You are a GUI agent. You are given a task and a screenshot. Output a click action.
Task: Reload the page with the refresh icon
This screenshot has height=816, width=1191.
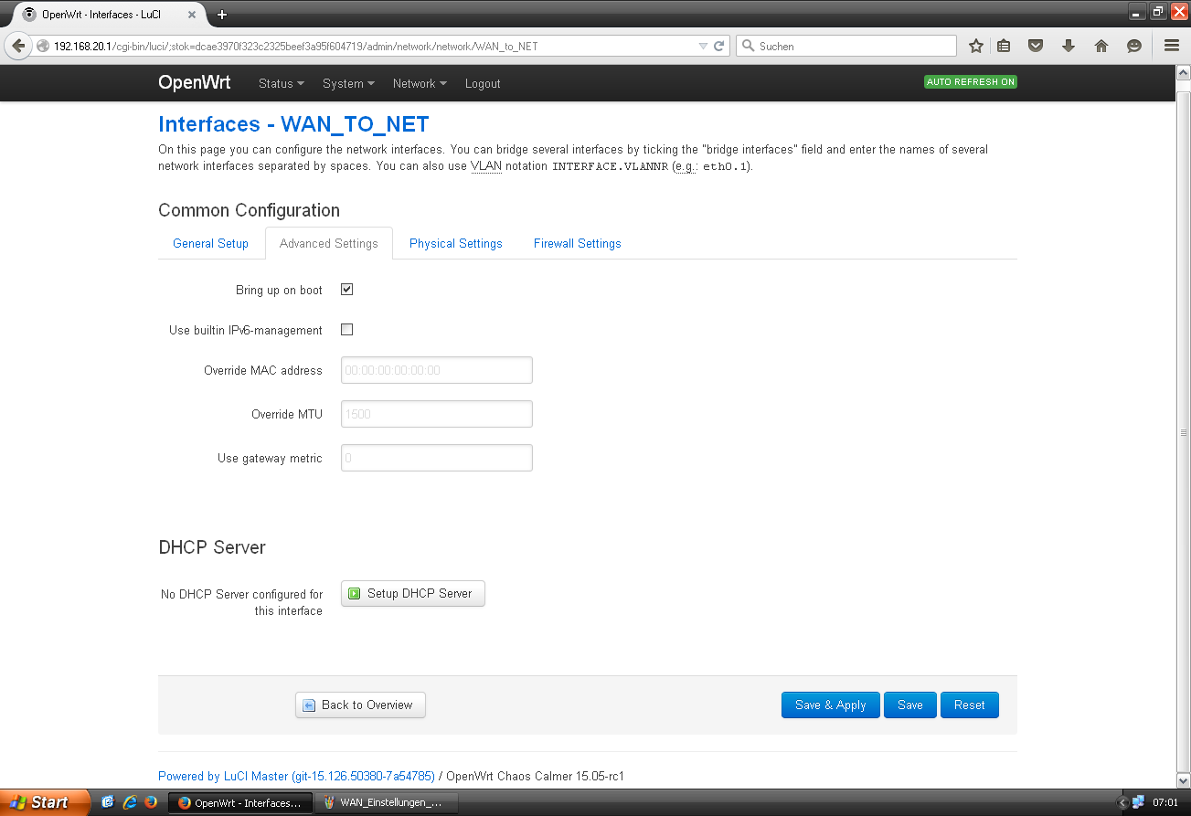click(719, 46)
